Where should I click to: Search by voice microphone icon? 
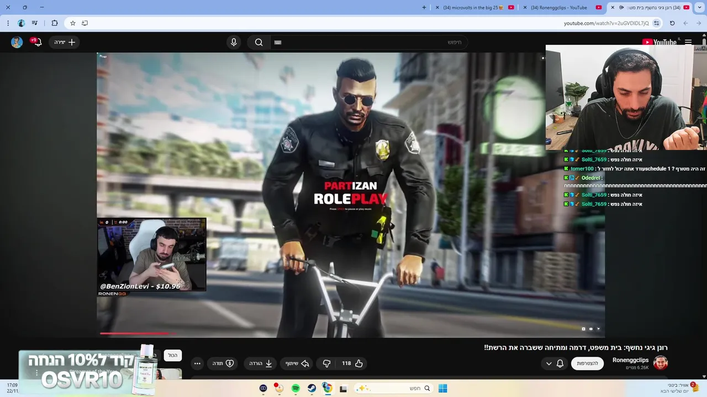coord(234,42)
